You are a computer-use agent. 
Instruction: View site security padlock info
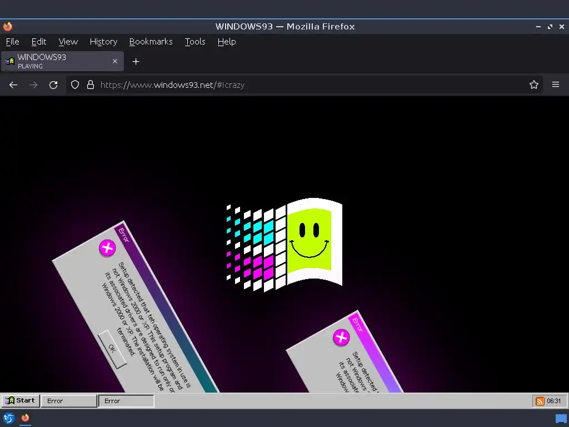[x=91, y=85]
